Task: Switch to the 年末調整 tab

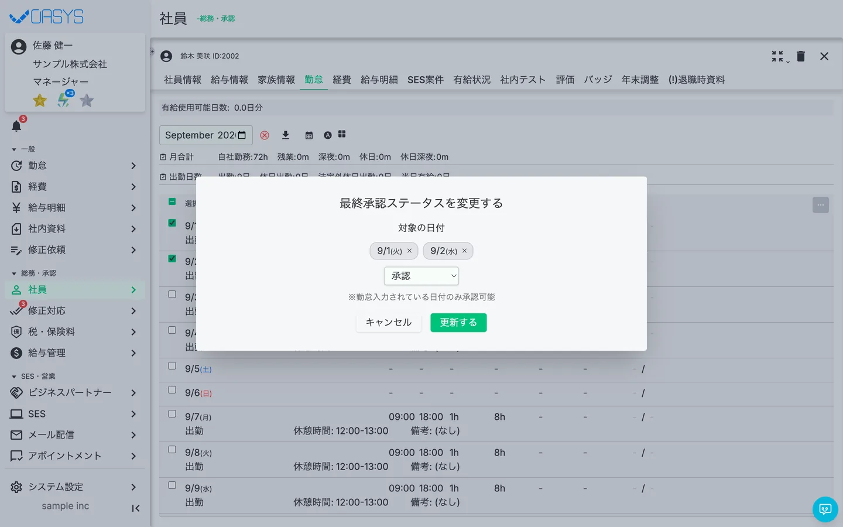Action: click(x=640, y=80)
